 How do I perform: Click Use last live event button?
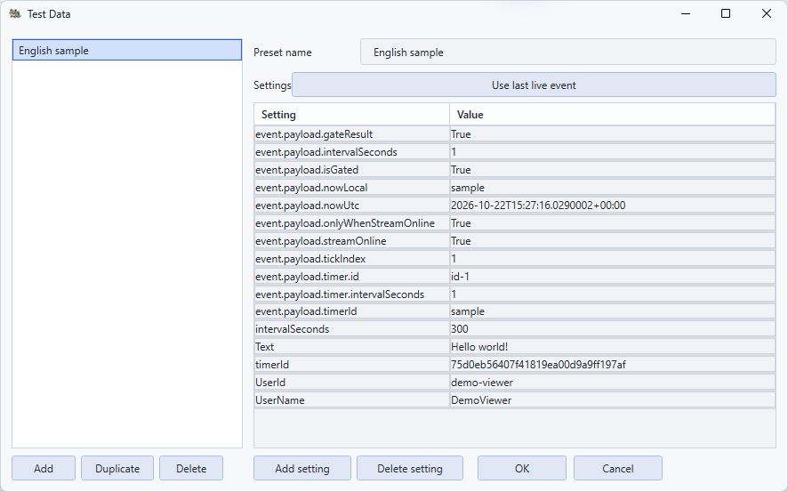[x=534, y=85]
